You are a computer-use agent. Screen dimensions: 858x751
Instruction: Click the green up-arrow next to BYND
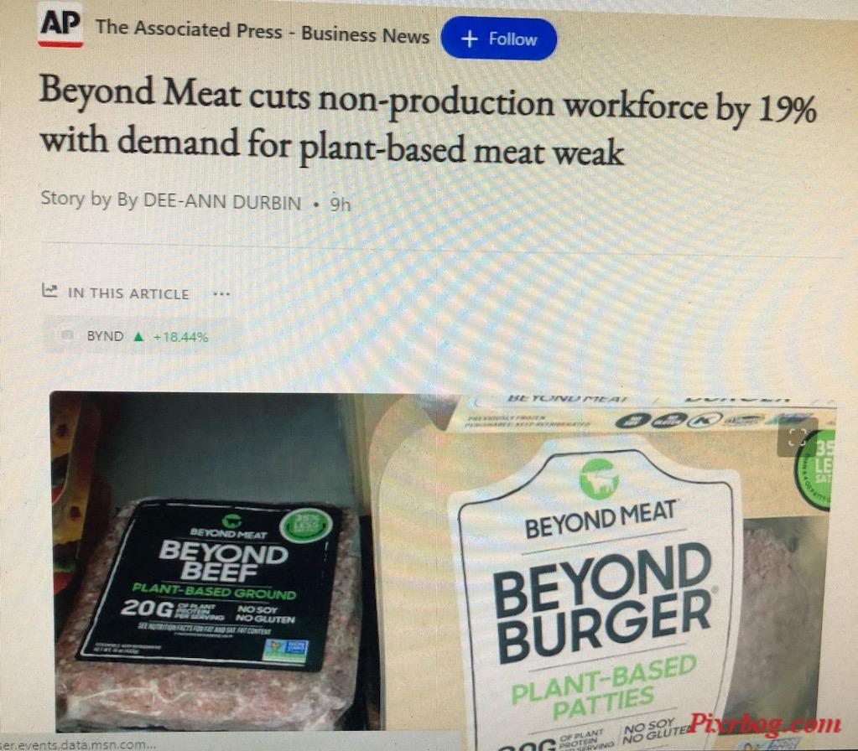point(138,336)
